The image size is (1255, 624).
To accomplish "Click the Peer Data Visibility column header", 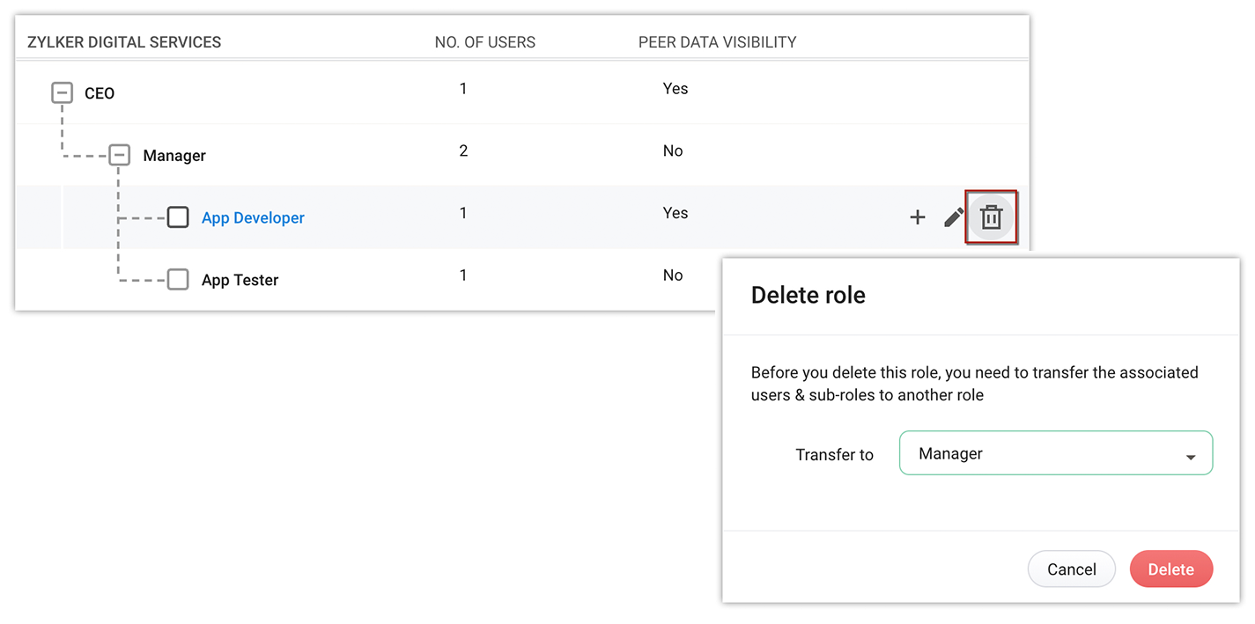I will click(717, 42).
